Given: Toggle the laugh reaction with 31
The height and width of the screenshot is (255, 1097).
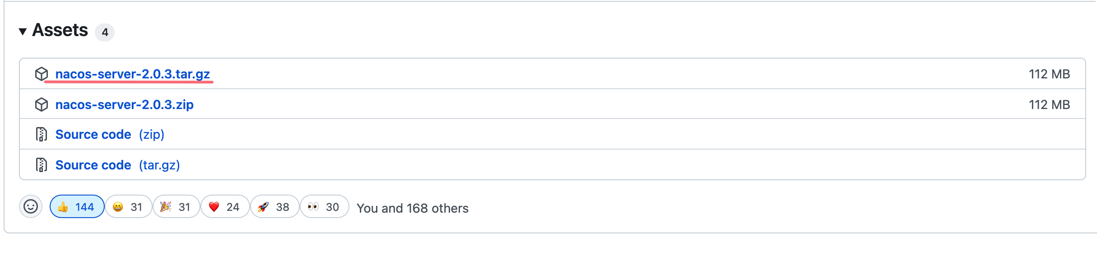Looking at the screenshot, I should pos(128,207).
